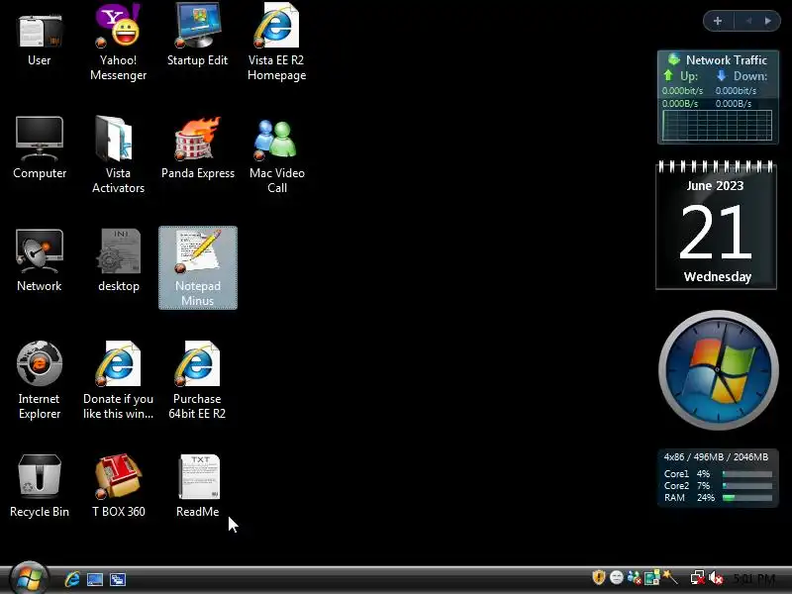Click the sidebar next-page arrow

768,21
